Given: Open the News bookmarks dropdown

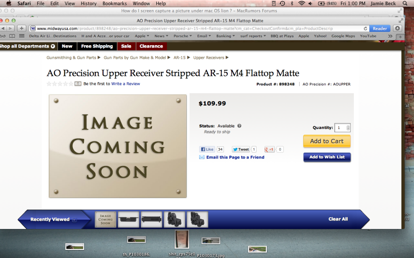Looking at the screenshot, I should [x=161, y=36].
